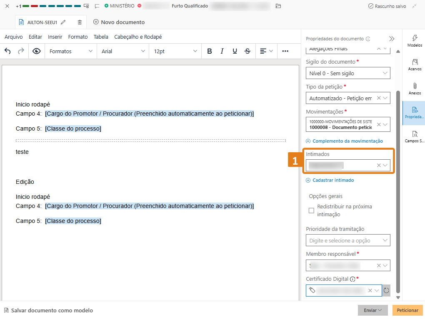Open the Acervos panel

point(414,65)
